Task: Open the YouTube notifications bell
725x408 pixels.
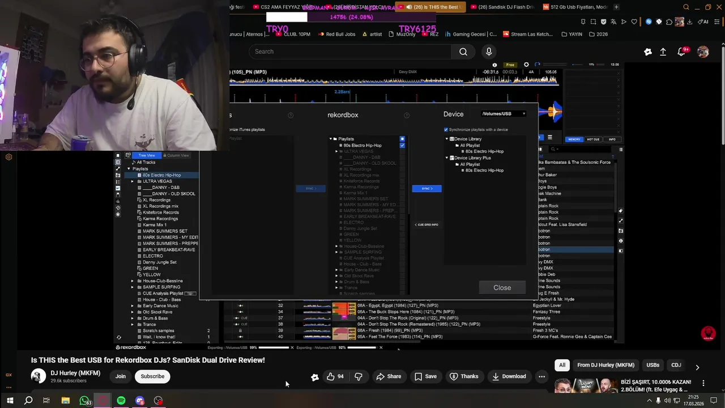Action: (682, 52)
